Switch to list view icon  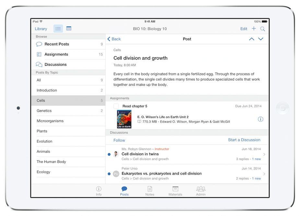pos(58,29)
